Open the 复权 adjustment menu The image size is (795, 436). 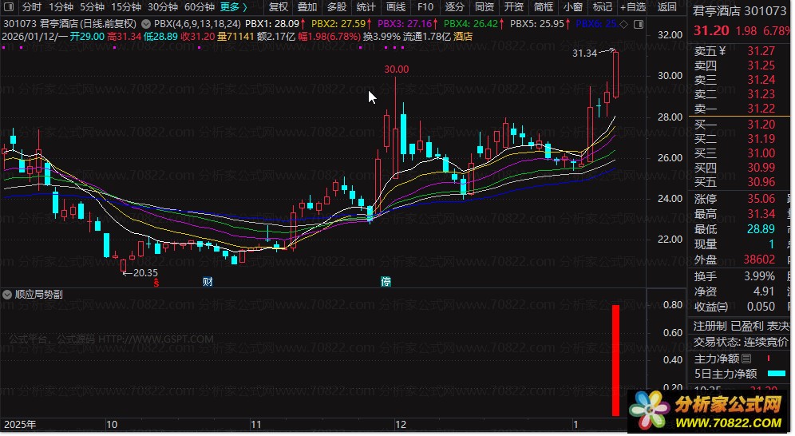(278, 7)
